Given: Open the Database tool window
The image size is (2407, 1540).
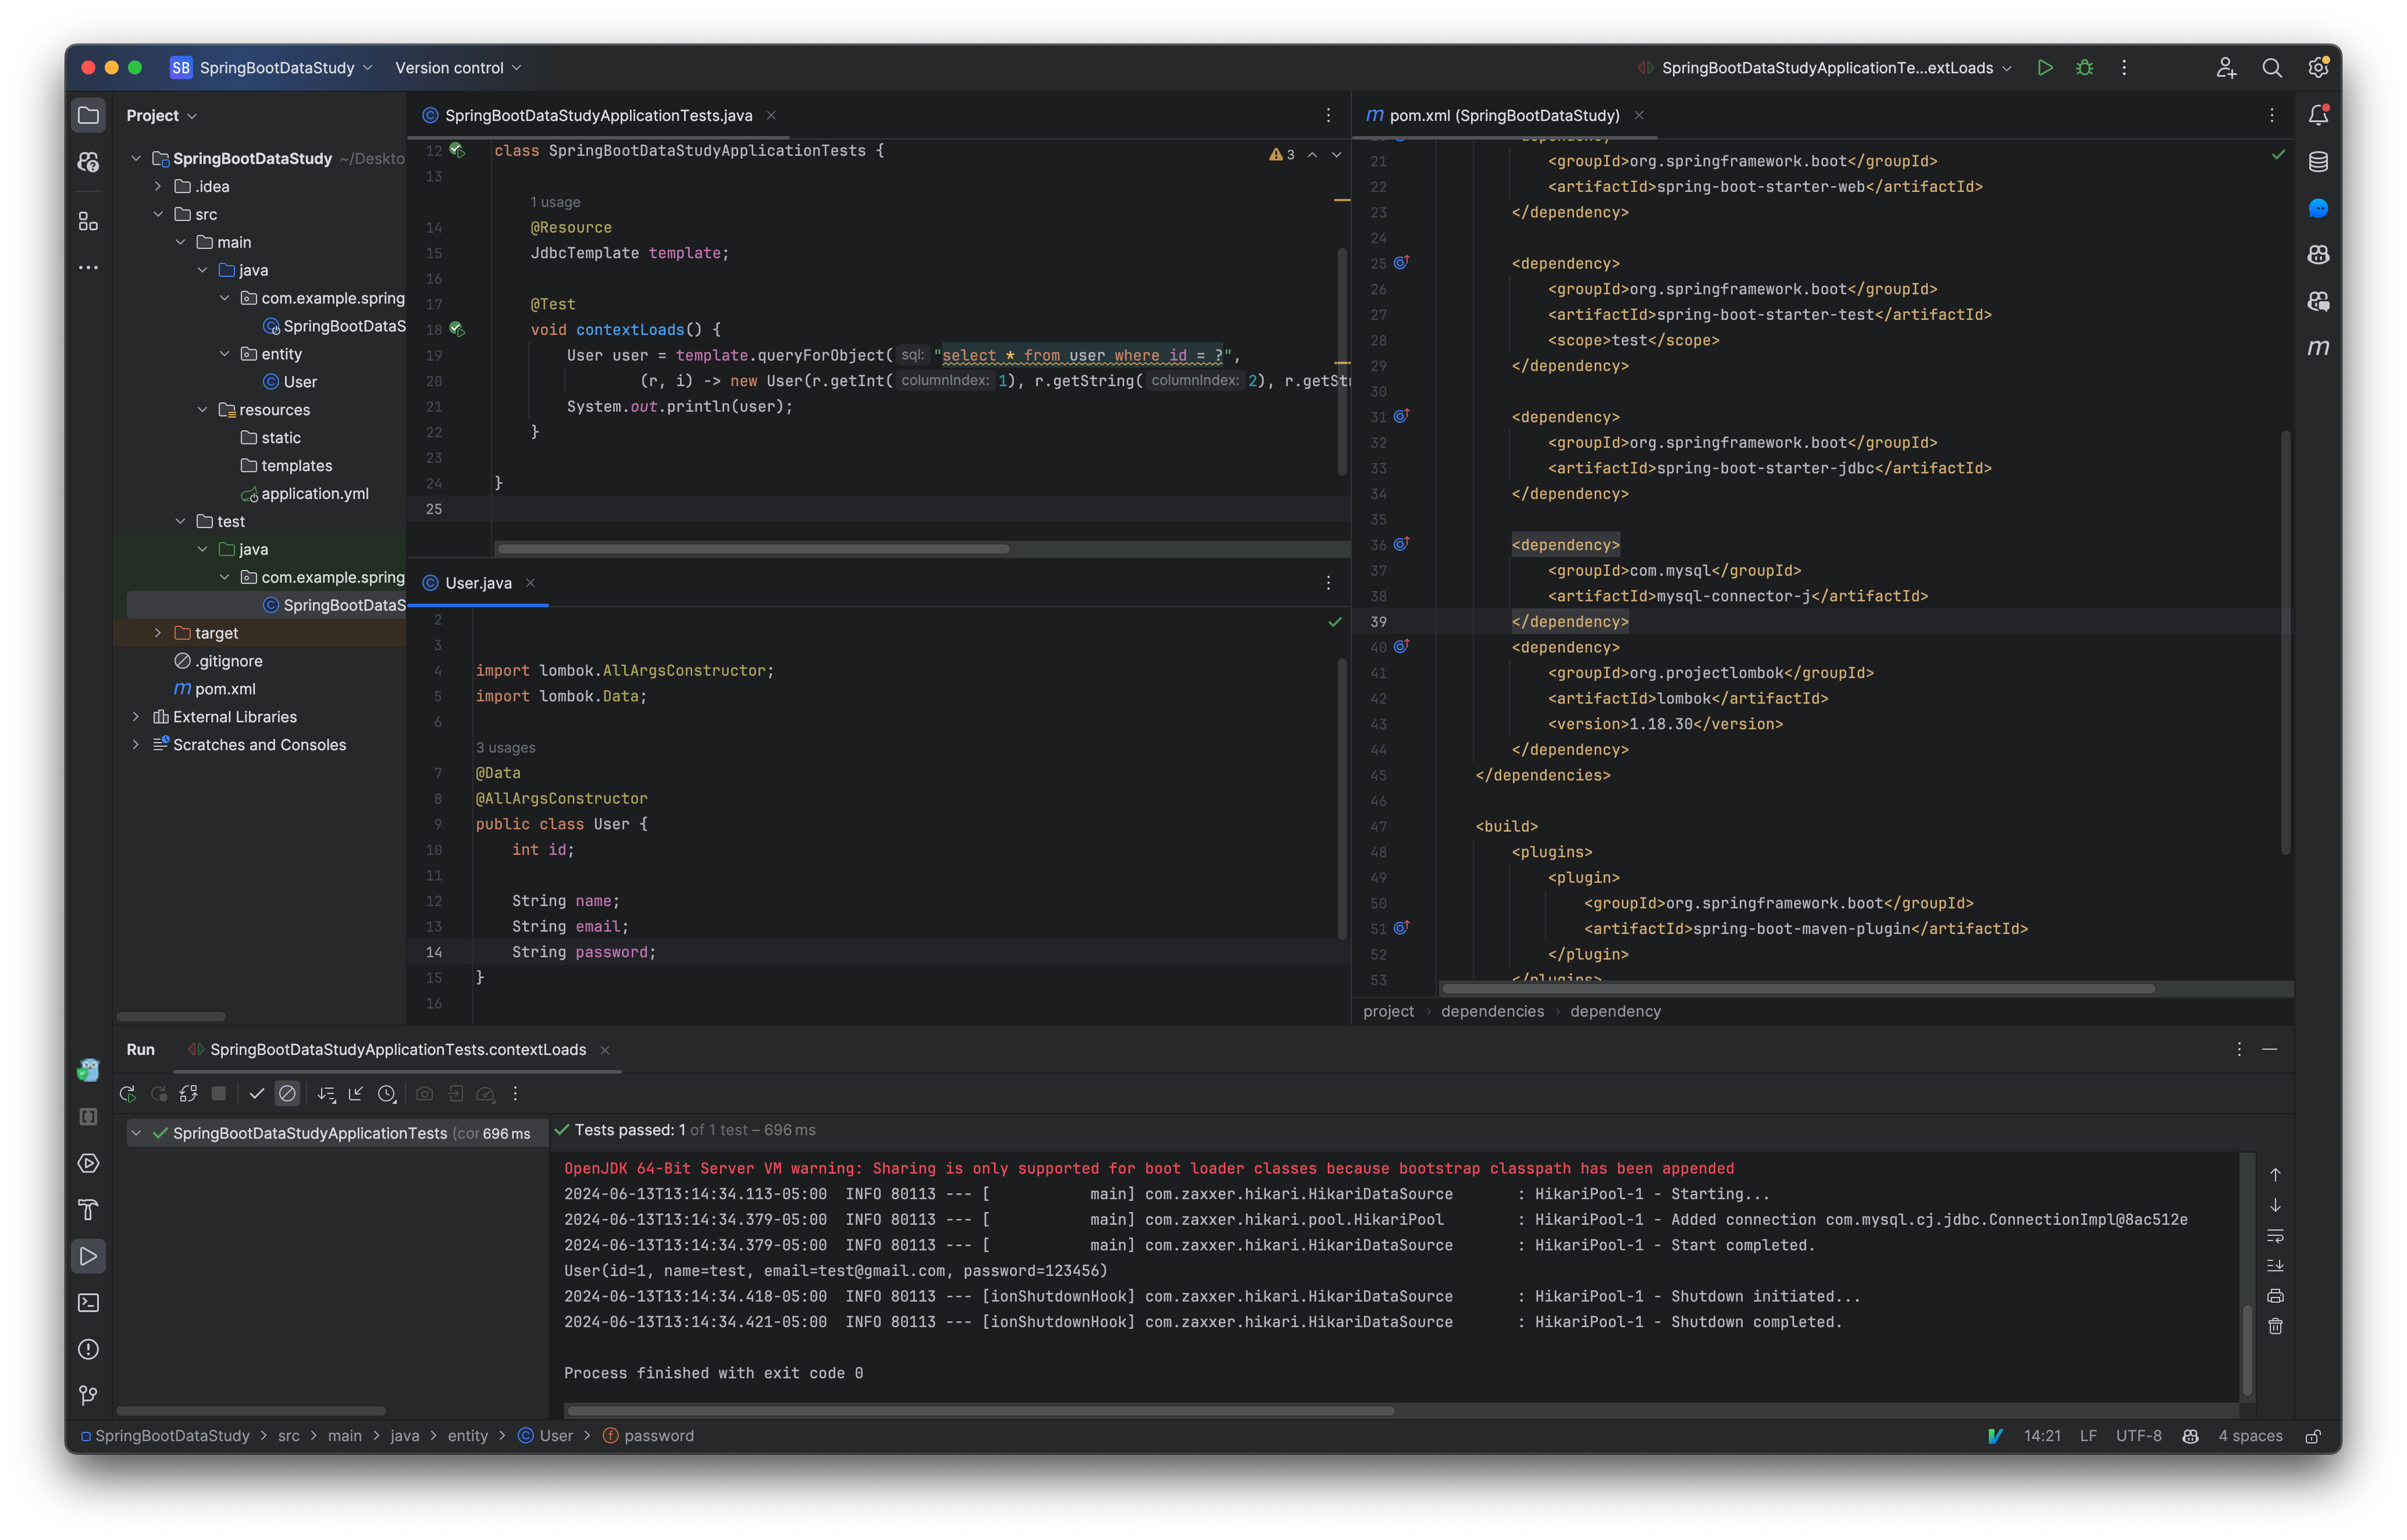Looking at the screenshot, I should pos(2319,161).
